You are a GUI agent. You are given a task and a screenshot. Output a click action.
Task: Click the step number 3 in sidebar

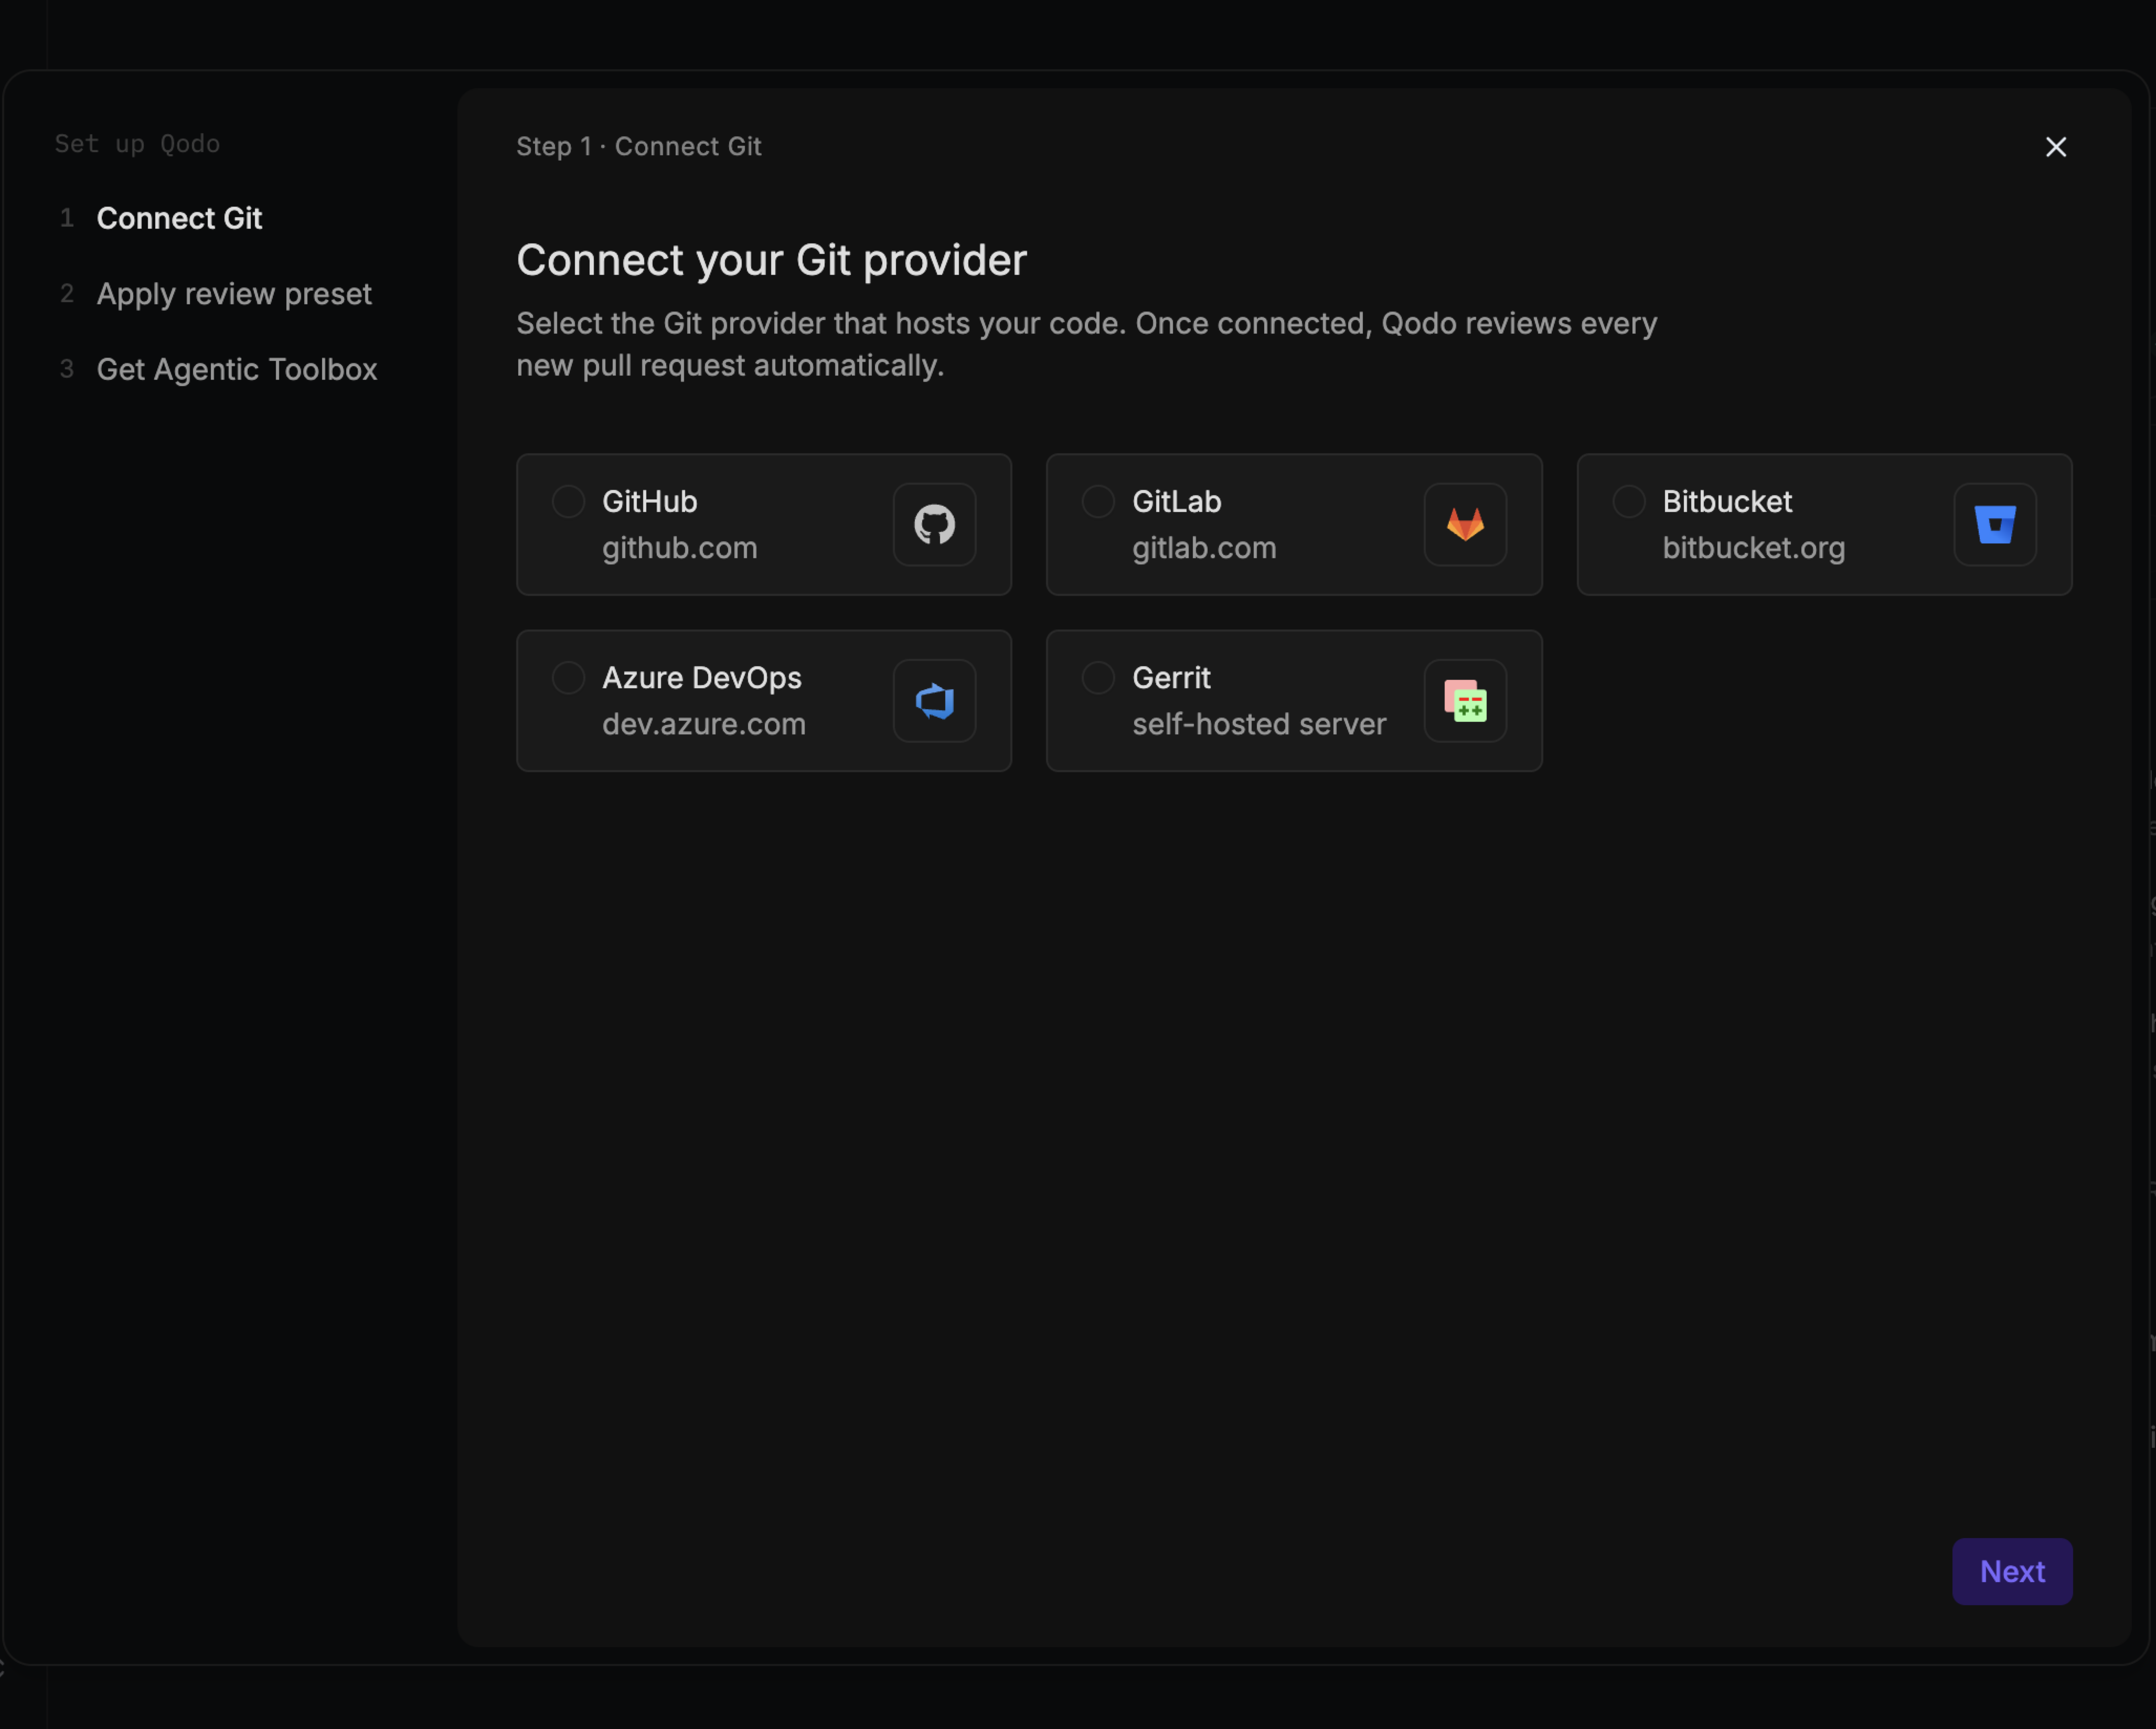coord(67,369)
